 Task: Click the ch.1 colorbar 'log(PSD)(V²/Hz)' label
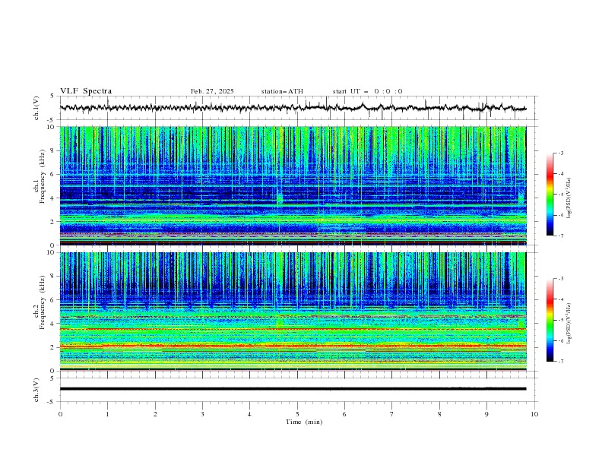(x=569, y=198)
